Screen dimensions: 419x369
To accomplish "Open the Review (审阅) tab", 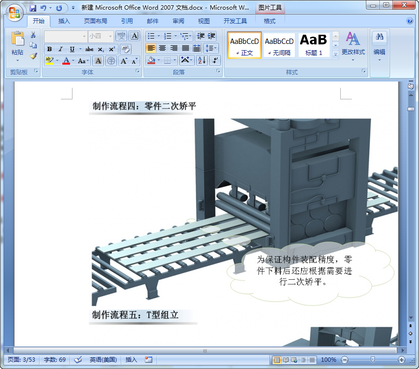I will point(178,21).
